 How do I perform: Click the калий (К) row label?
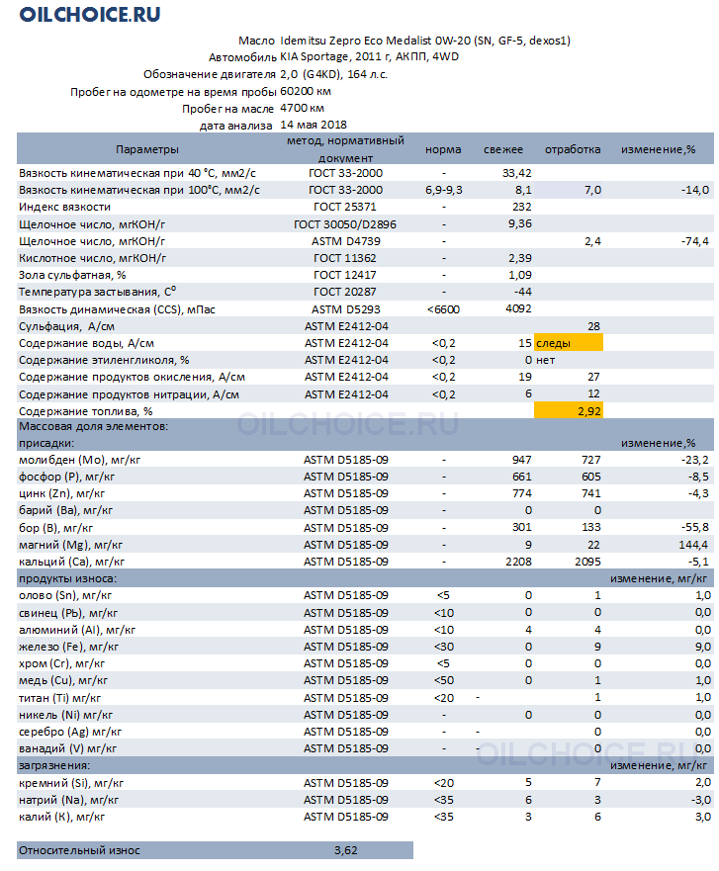click(61, 817)
